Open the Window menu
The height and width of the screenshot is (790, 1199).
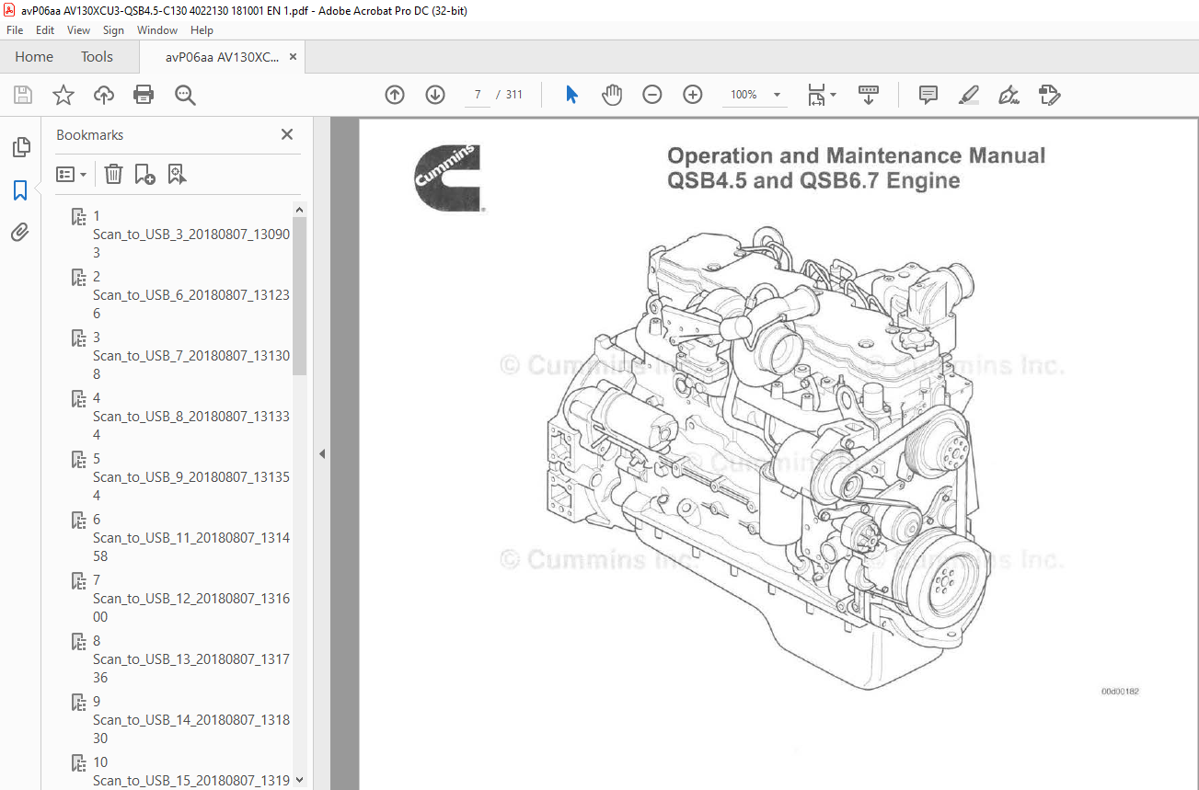[157, 30]
